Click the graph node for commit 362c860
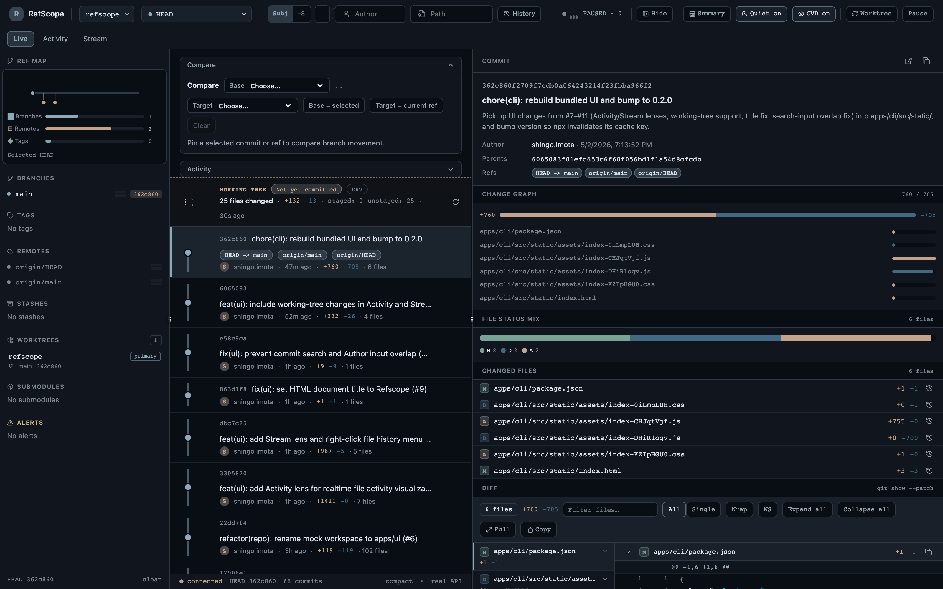 click(x=188, y=253)
